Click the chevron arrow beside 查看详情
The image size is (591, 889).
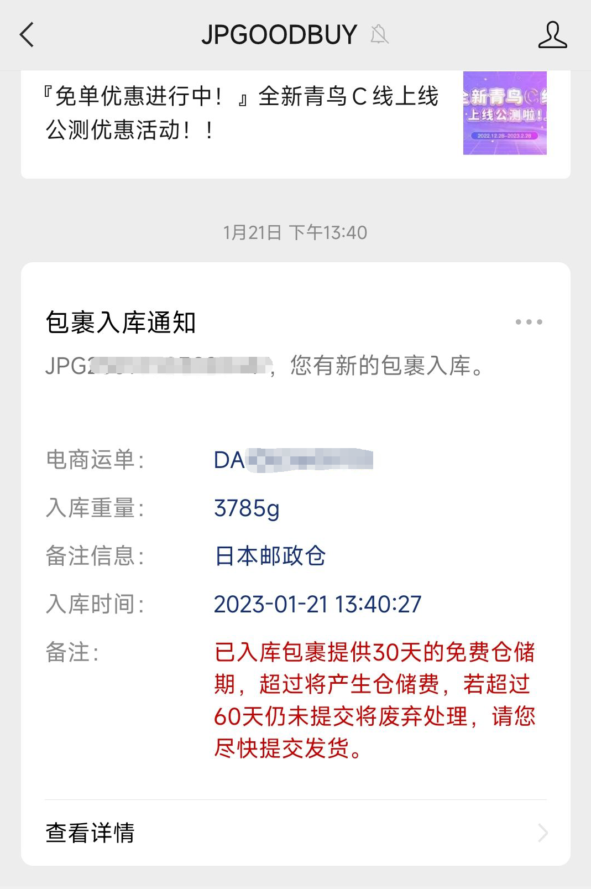[542, 833]
